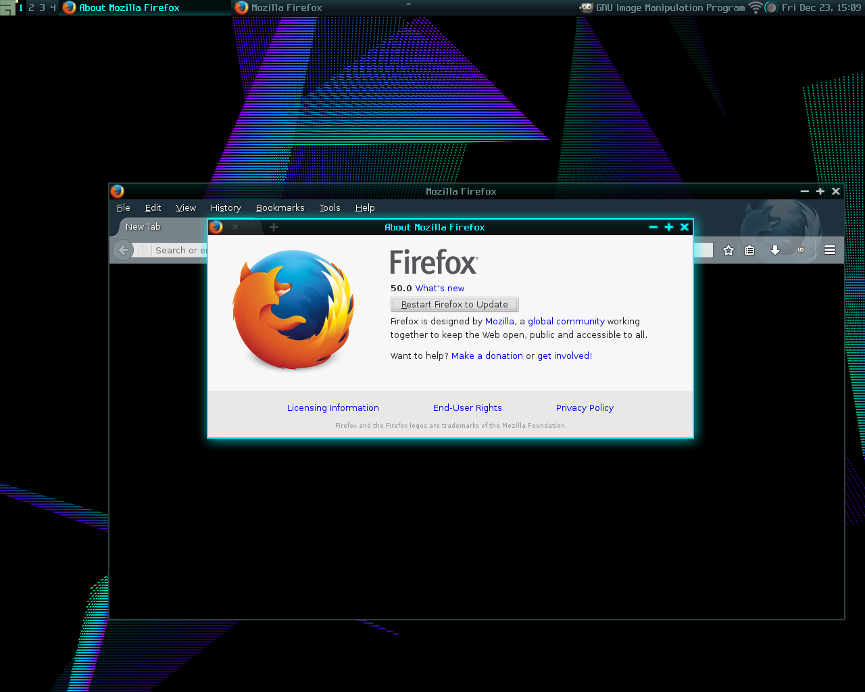Open Licensing Information

(x=333, y=408)
